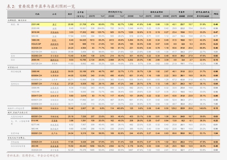The width and height of the screenshot is (227, 160).
Task: Click the table title '表 2: 重要股票市盈率与盈利预测一览'
Action: click(x=41, y=6)
